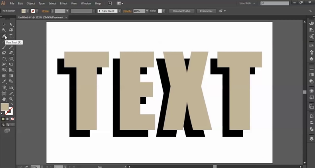Open the graphic Style dropdown
This screenshot has height=168, width=315.
164,11
